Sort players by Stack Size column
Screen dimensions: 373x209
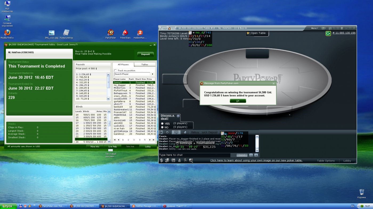tap(140, 79)
